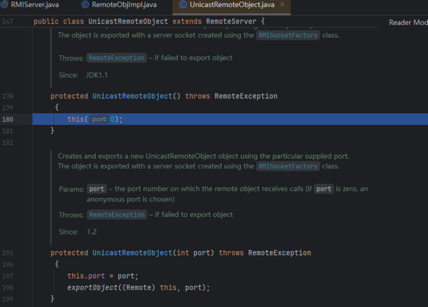The width and height of the screenshot is (428, 307).
Task: Close the UnicastRemoteObject.java tab
Action: coord(282,5)
